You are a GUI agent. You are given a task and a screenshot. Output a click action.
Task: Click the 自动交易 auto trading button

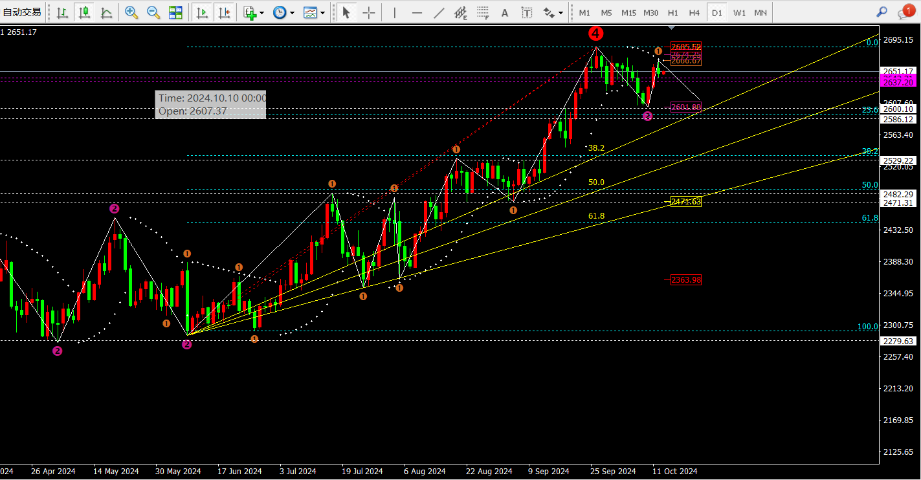coord(22,12)
